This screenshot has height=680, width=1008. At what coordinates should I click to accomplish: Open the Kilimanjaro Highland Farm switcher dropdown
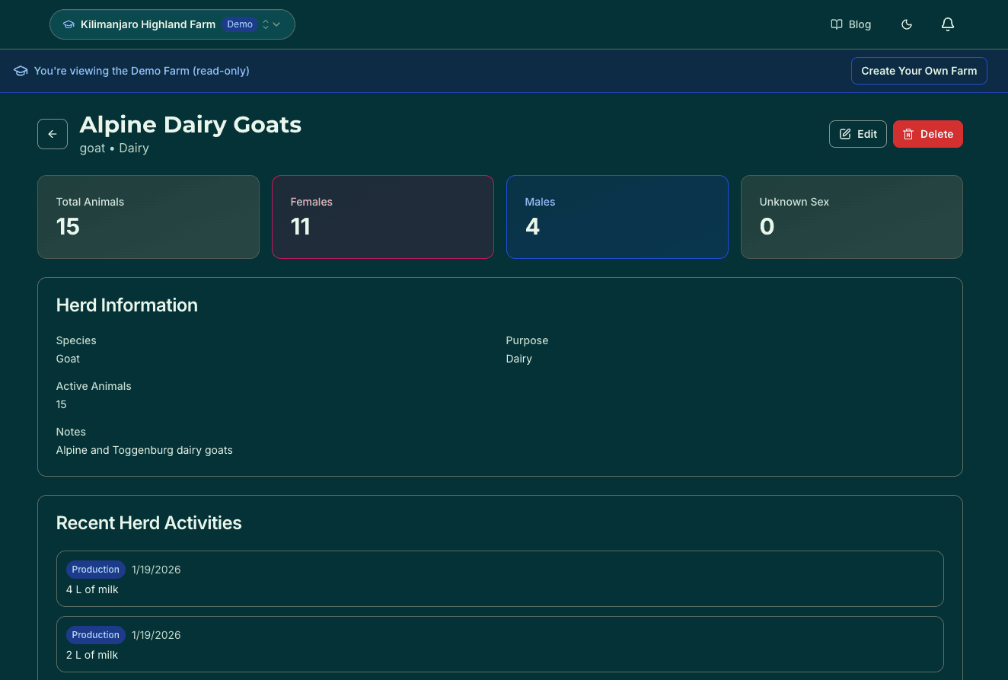click(x=172, y=24)
